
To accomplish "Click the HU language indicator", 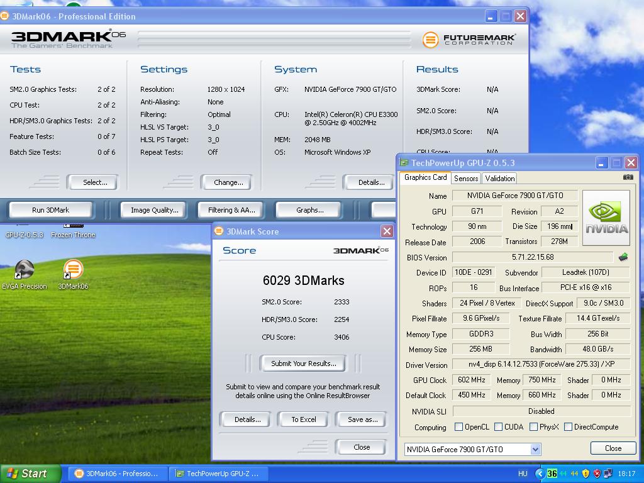I will 523,474.
